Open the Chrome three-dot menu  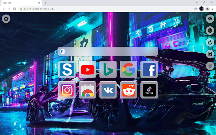(212, 9)
